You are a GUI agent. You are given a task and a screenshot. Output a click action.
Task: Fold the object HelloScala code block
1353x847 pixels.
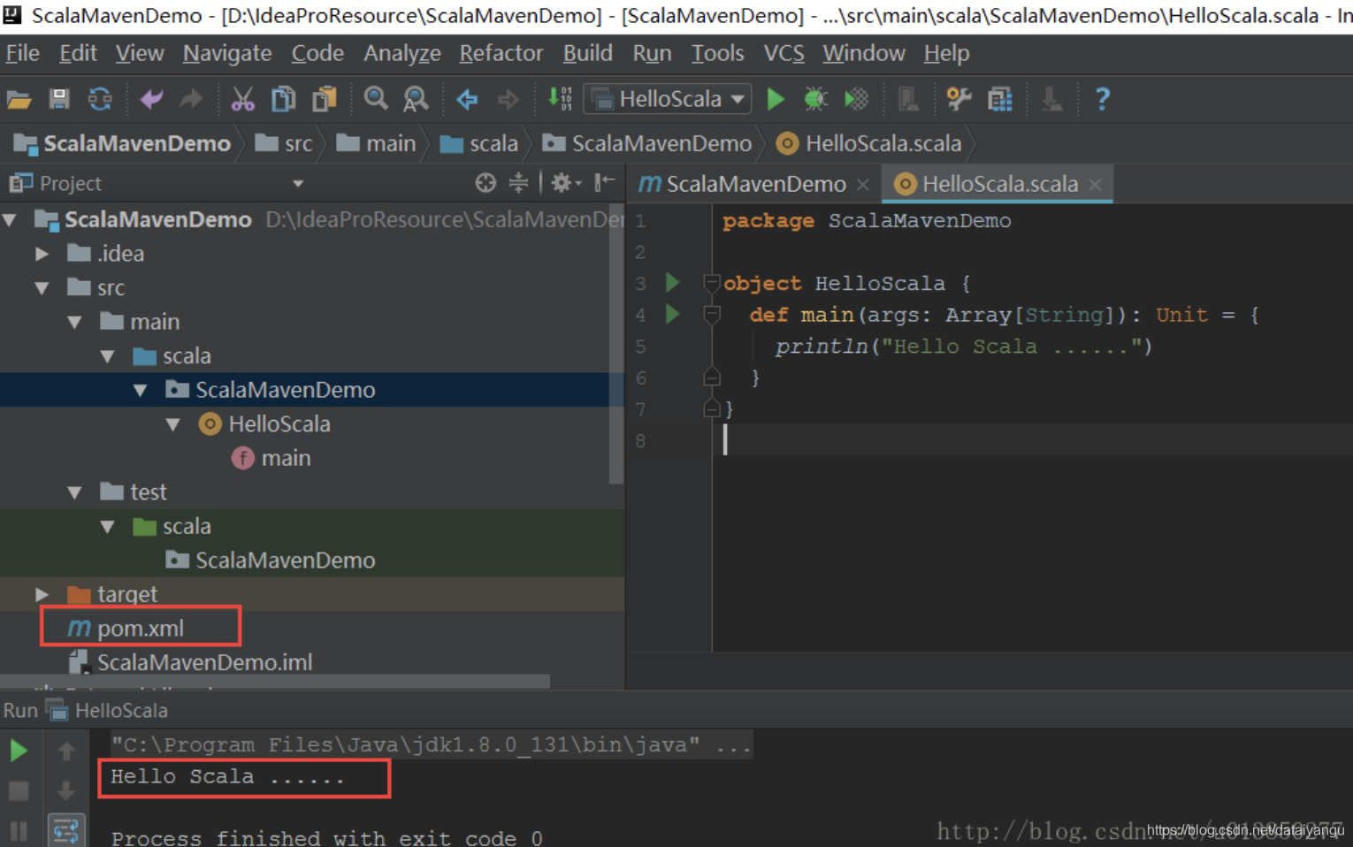pyautogui.click(x=711, y=283)
